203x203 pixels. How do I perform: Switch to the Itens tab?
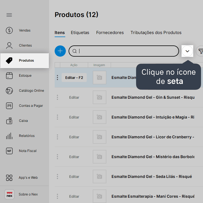60,33
